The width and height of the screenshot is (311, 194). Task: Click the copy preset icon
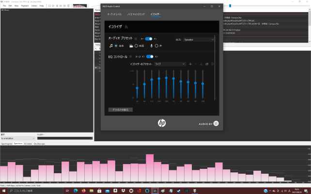click(x=207, y=64)
